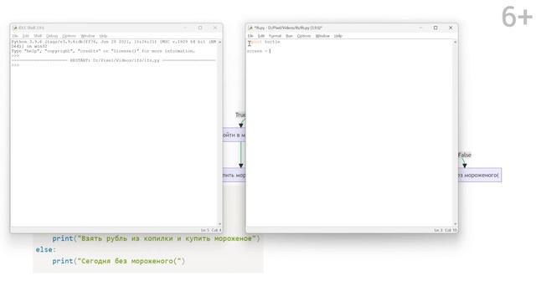Close the IDLE Shell window
This screenshot has width=536, height=301.
pyautogui.click(x=215, y=28)
